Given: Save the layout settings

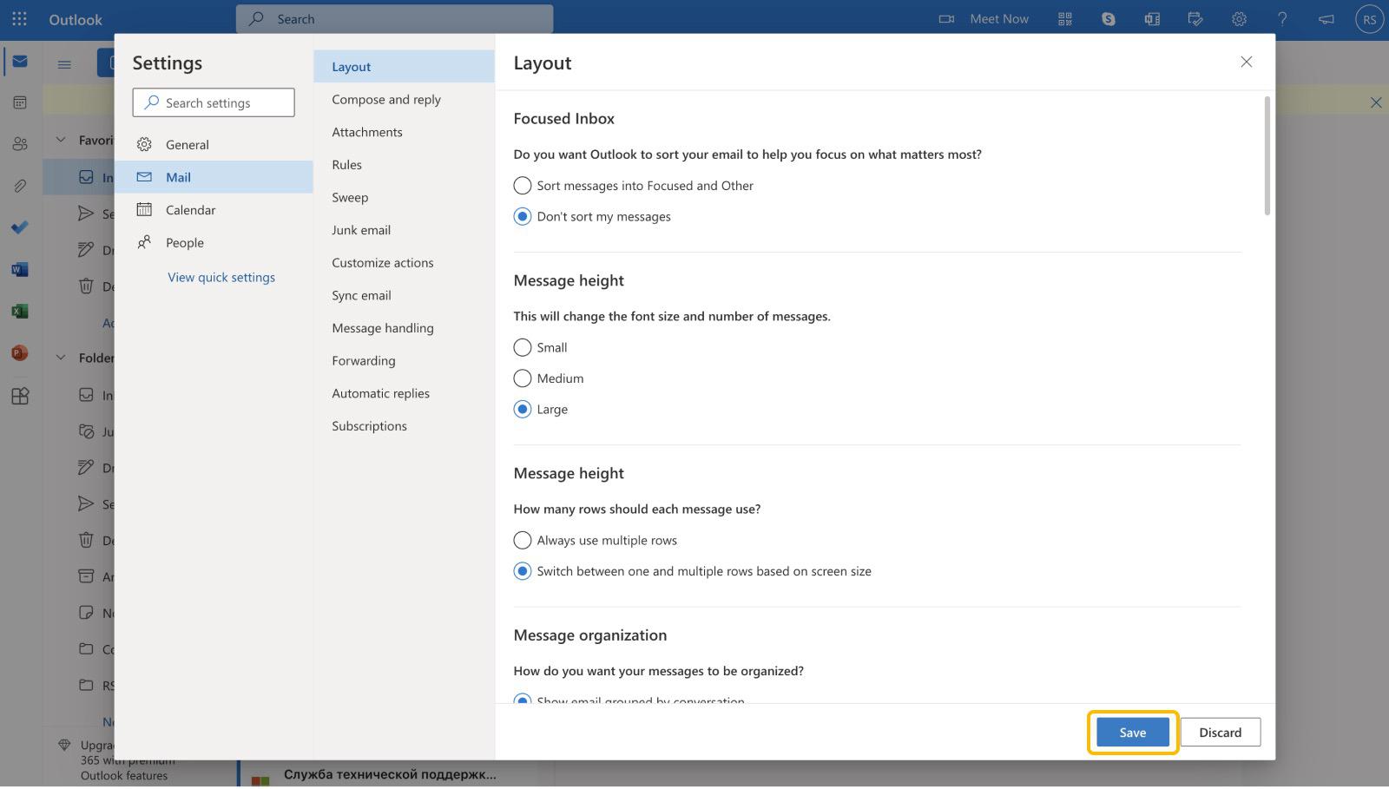Looking at the screenshot, I should coord(1131,732).
